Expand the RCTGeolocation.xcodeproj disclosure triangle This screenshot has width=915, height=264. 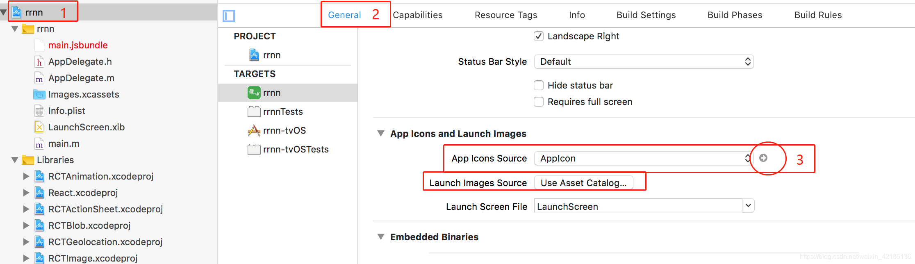26,242
